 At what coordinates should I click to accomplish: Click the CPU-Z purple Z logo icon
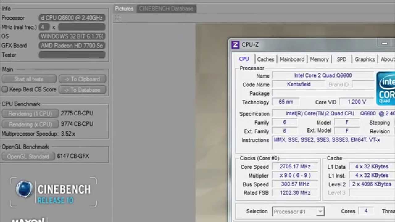tap(235, 45)
